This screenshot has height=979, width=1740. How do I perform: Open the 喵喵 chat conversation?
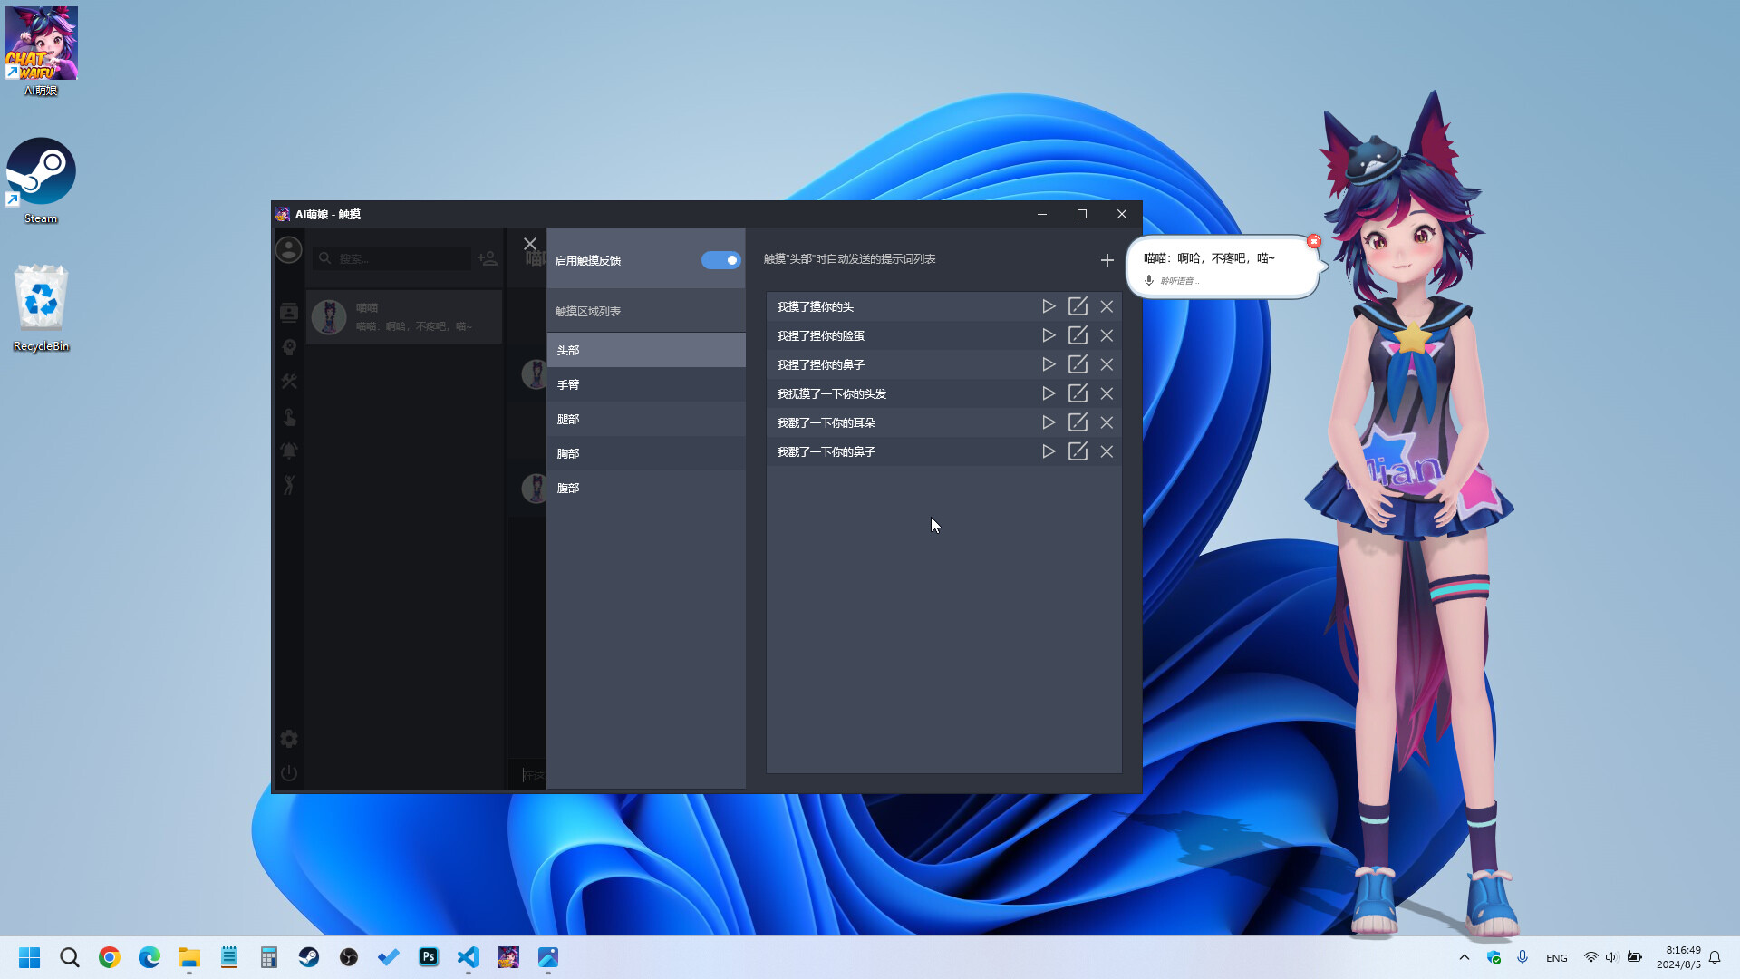tap(403, 316)
